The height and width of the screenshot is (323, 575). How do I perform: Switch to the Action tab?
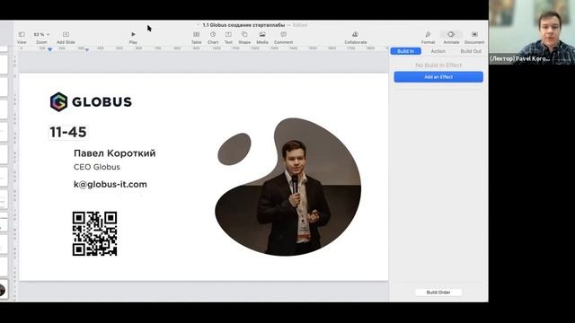pyautogui.click(x=438, y=51)
